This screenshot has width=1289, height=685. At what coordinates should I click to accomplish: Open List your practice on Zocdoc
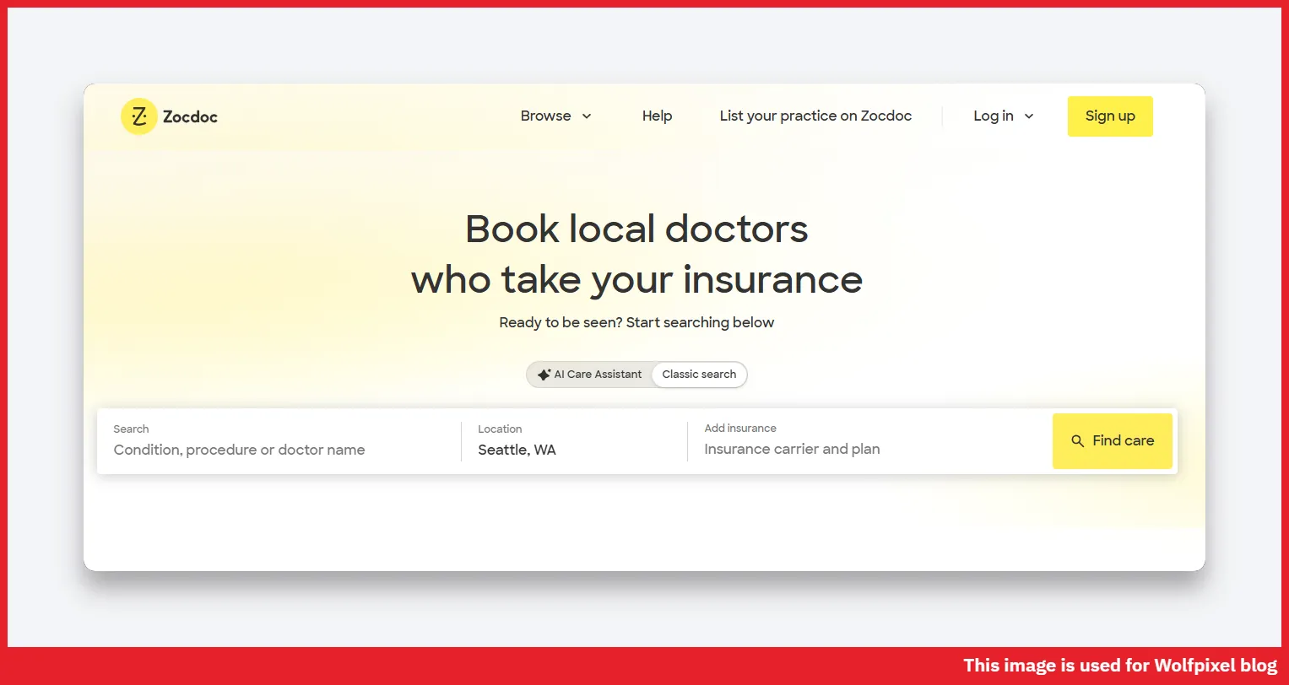coord(815,116)
